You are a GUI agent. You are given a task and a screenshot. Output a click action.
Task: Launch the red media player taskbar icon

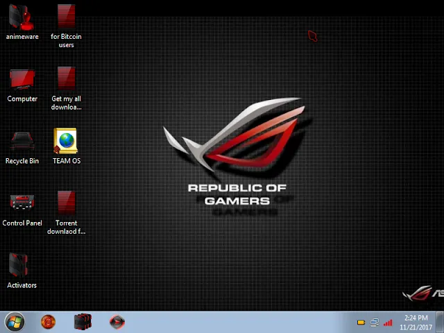117,322
